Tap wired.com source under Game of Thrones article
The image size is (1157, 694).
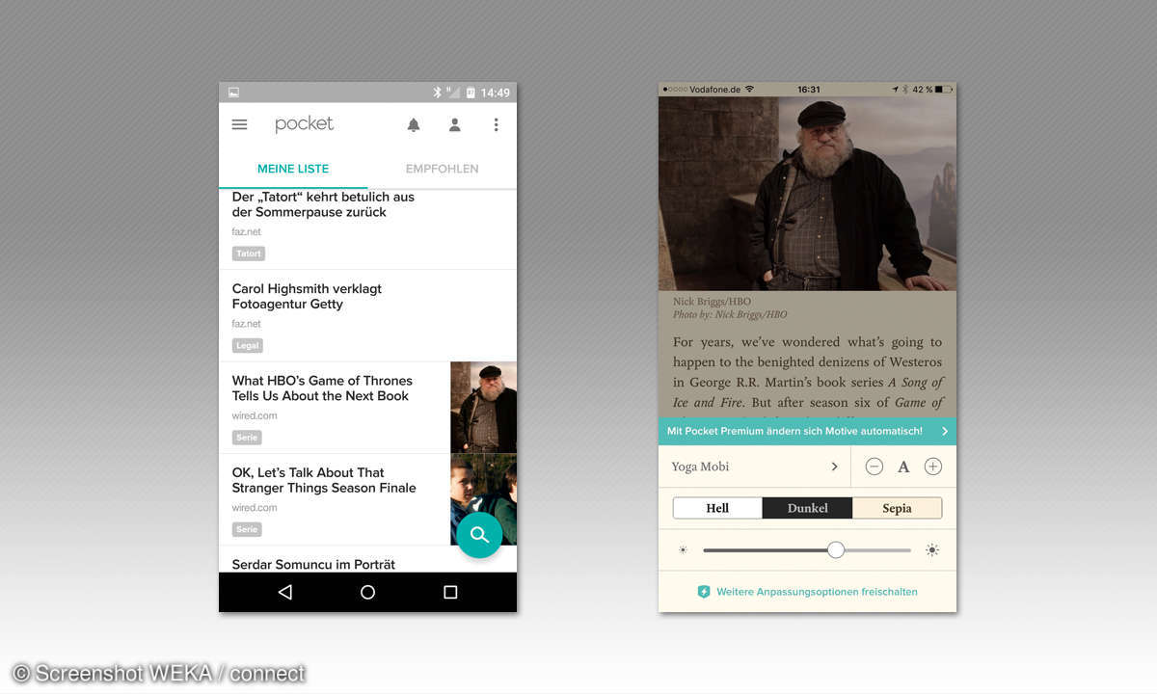[255, 416]
